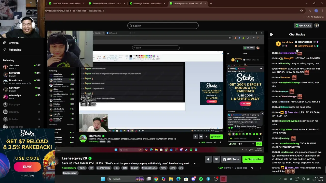Open the Lashsegway28 channel name link
The width and height of the screenshot is (326, 183).
point(74,158)
